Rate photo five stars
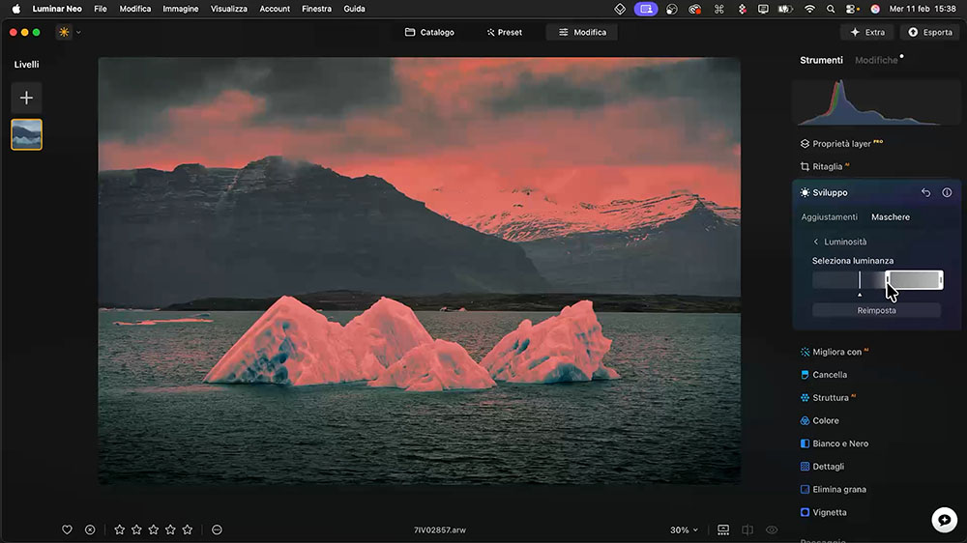The height and width of the screenshot is (543, 967). (188, 529)
